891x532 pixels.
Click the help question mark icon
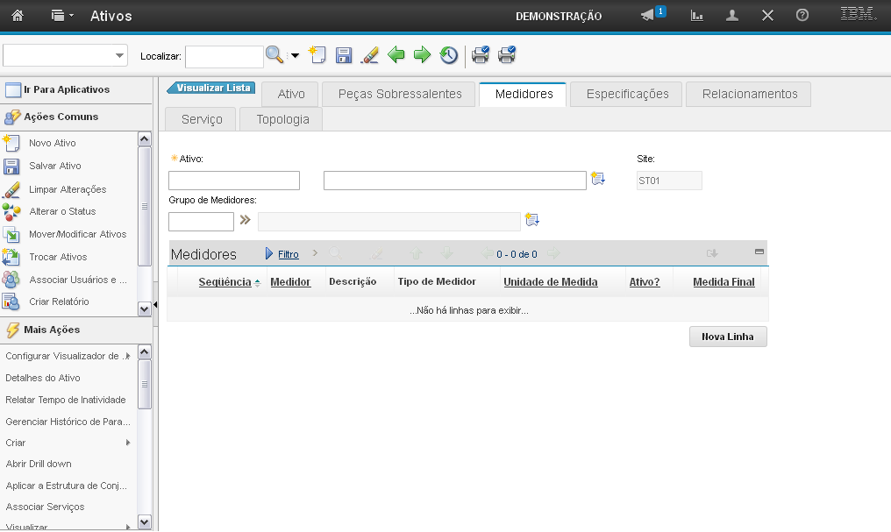point(802,16)
